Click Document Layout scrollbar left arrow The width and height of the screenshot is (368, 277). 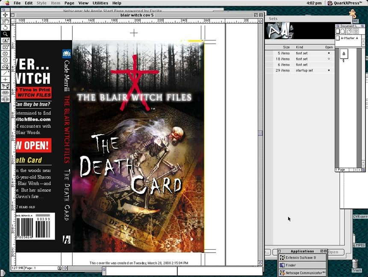point(356,170)
